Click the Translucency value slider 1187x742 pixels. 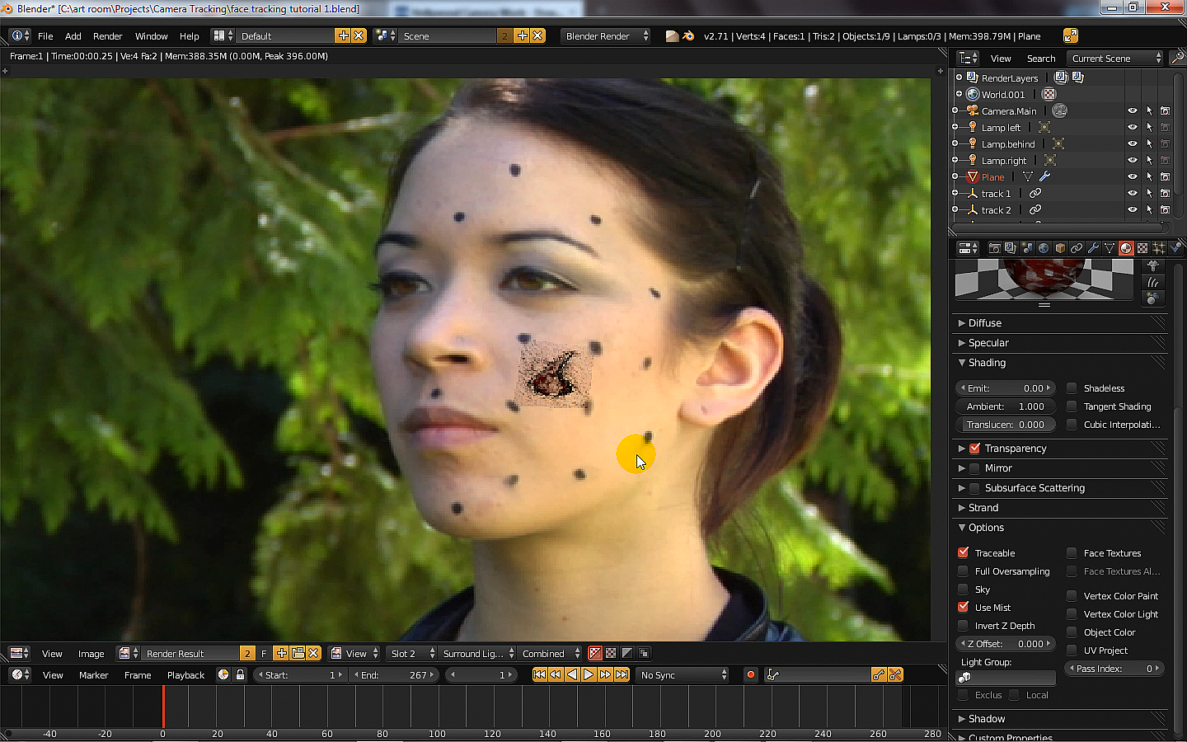pos(1006,424)
